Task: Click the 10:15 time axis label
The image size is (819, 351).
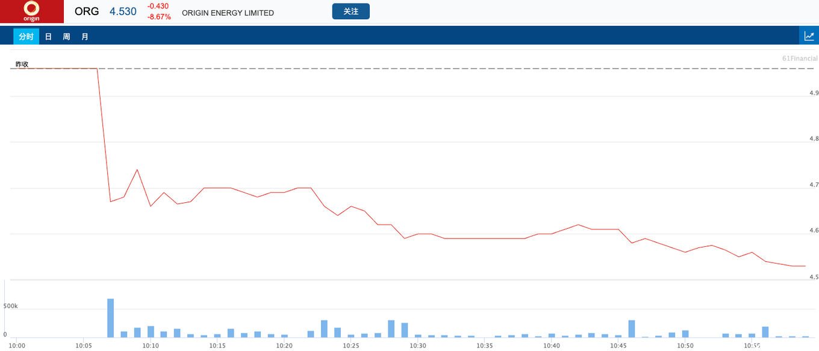Action: (217, 346)
